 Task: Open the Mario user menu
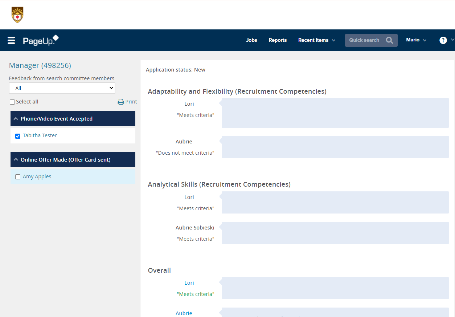tap(416, 40)
